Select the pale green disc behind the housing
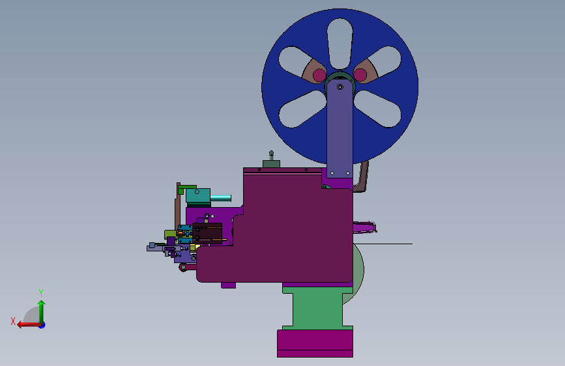565x366 pixels. [x=358, y=274]
